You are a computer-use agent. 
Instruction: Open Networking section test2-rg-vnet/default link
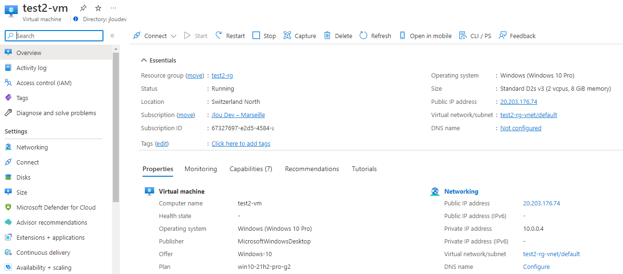coord(552,254)
